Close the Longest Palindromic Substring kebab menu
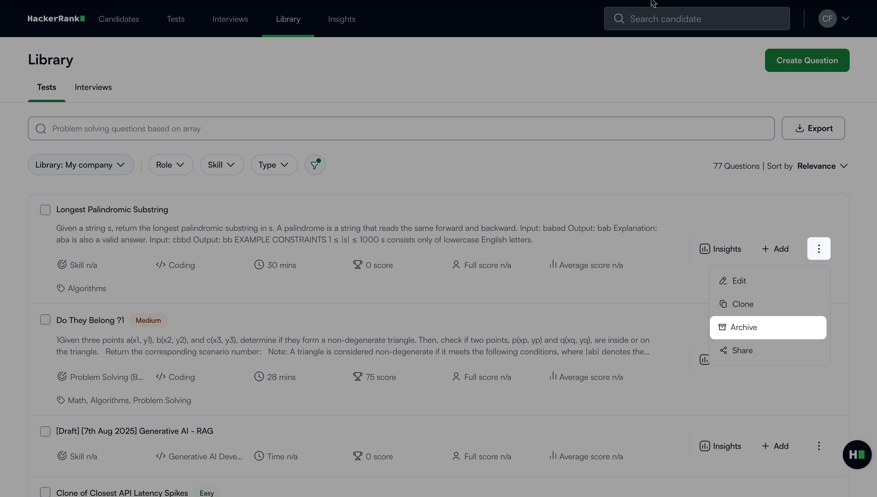 point(819,248)
